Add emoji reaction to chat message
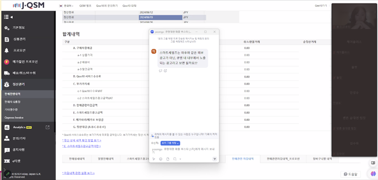The height and width of the screenshot is (180, 378). pos(165,71)
